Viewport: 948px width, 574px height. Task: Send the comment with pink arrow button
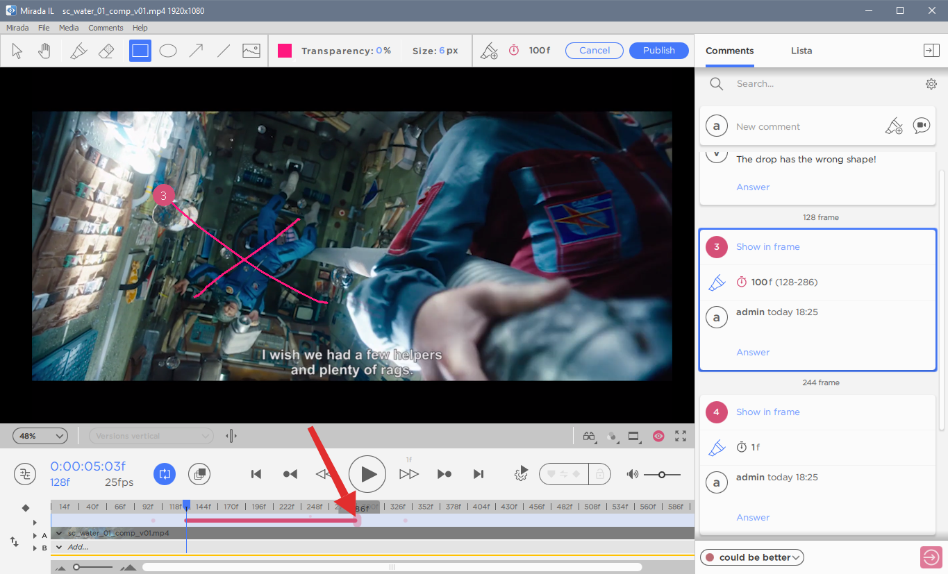[931, 557]
